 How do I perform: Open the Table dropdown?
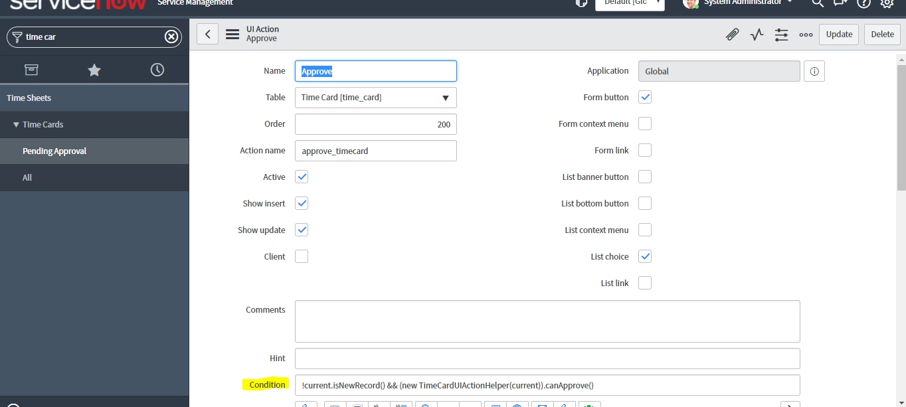pos(376,98)
